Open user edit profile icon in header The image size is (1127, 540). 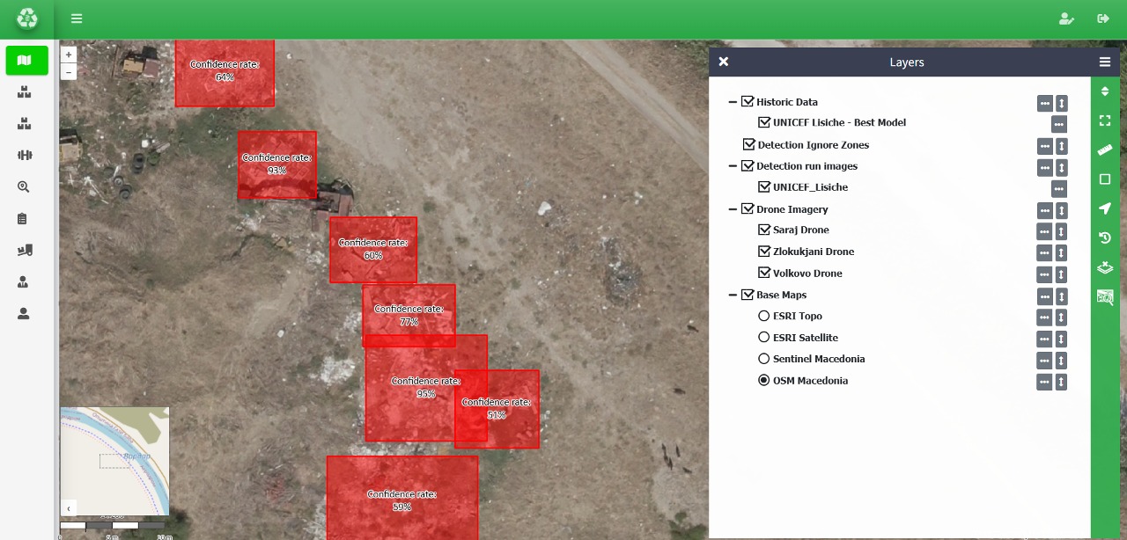pyautogui.click(x=1066, y=18)
